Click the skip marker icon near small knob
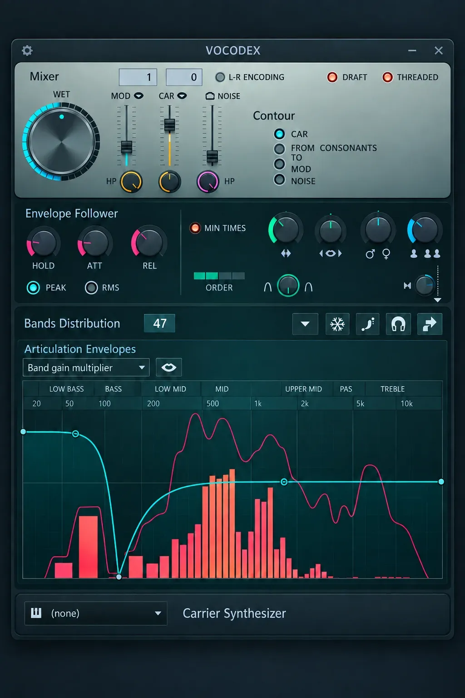This screenshot has height=698, width=465. coord(407,285)
